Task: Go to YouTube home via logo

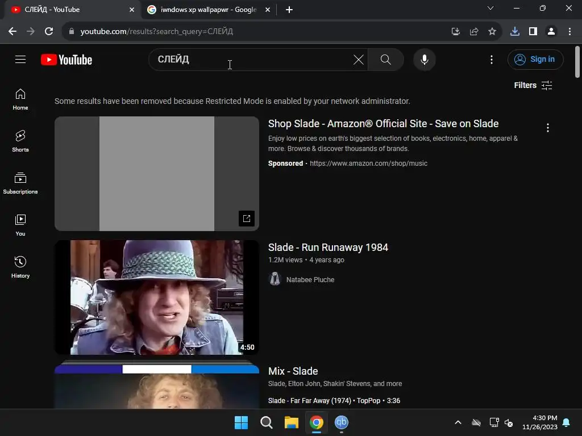Action: [66, 60]
